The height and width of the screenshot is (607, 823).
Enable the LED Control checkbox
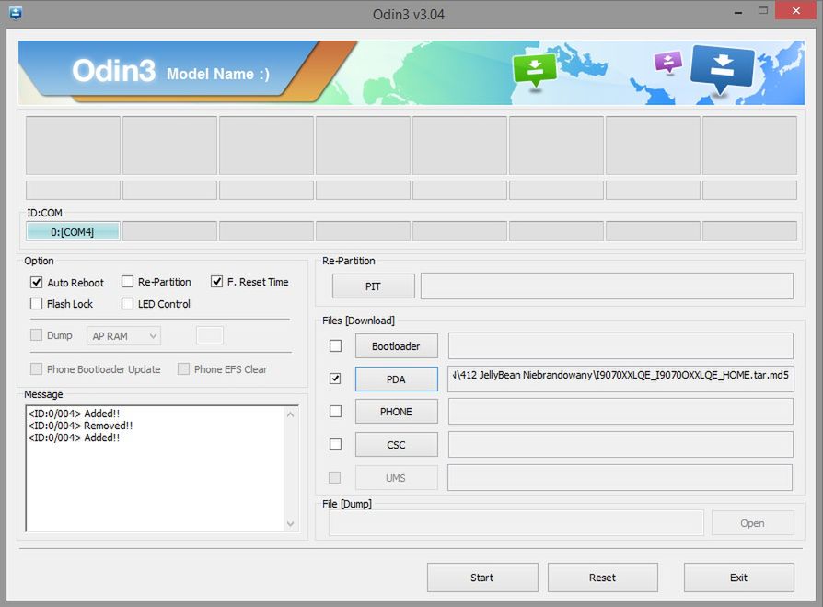point(127,304)
